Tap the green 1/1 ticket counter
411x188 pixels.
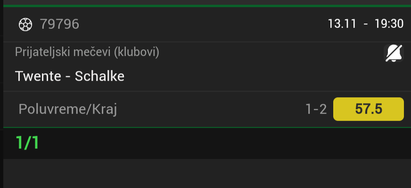click(27, 143)
